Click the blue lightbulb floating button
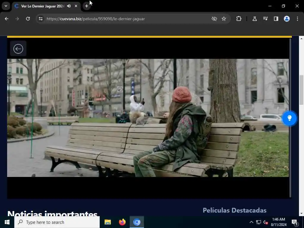 click(x=289, y=118)
